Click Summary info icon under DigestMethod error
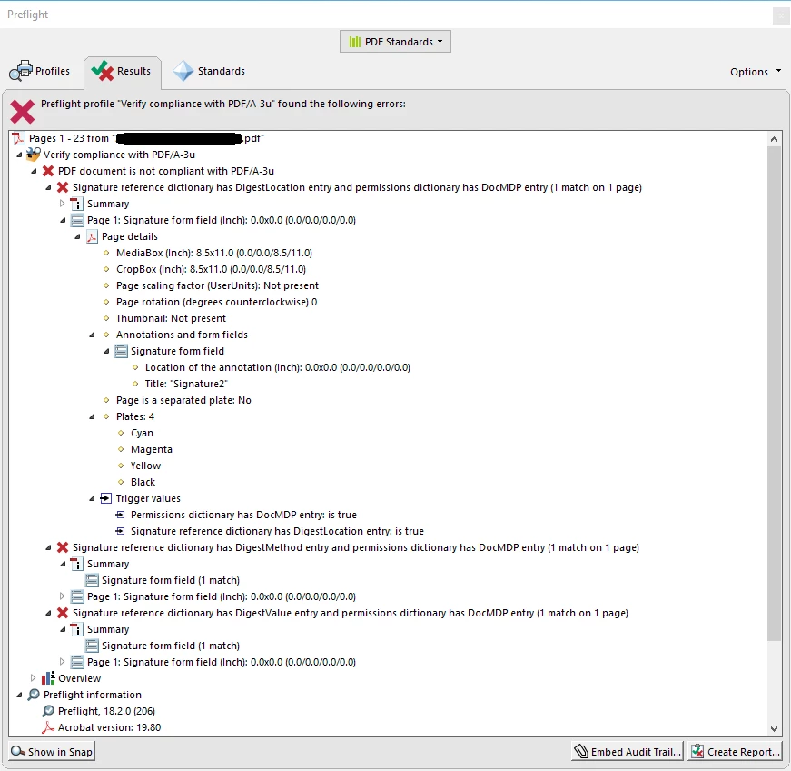The image size is (791, 771). point(76,564)
